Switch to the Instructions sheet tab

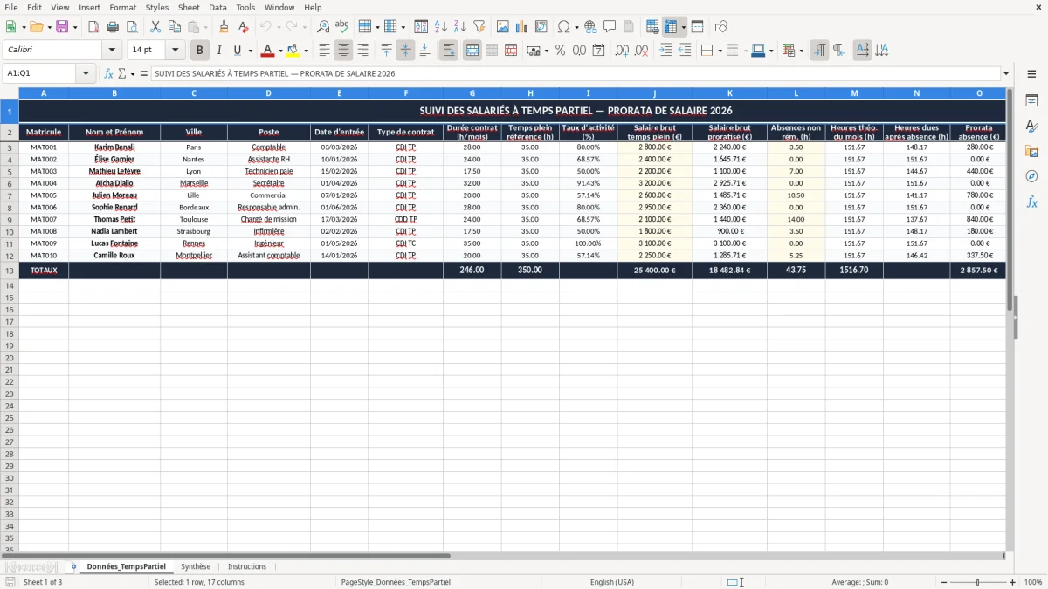247,566
